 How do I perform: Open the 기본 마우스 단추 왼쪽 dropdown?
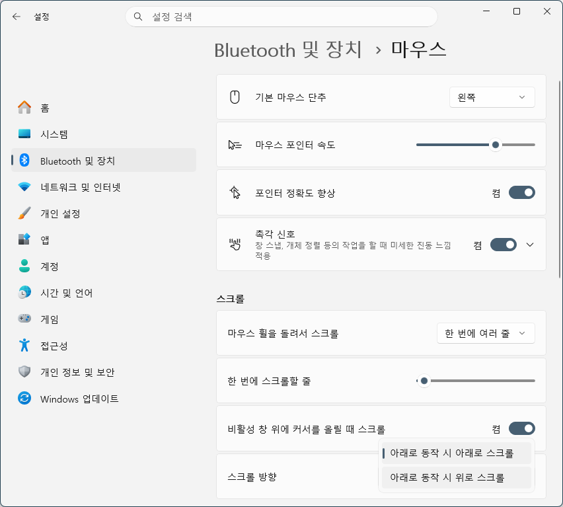click(x=492, y=97)
